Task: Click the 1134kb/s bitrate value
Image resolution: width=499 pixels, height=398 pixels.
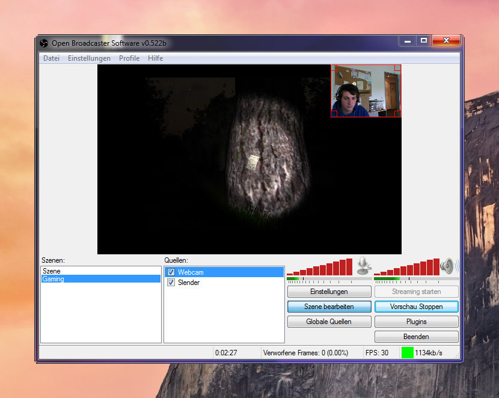Action: click(x=428, y=353)
